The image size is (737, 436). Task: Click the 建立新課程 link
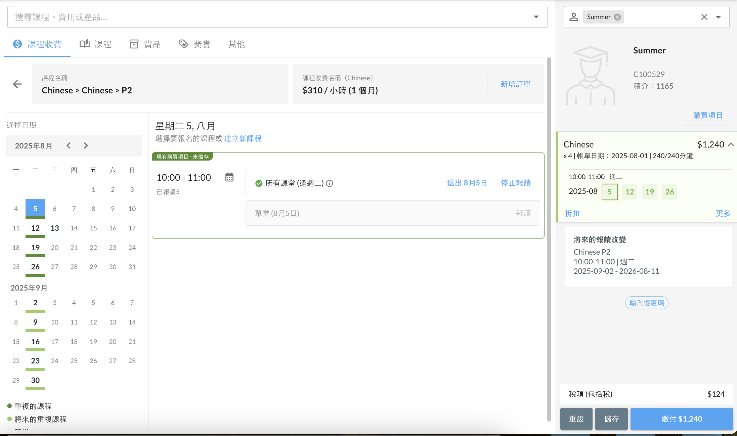[243, 138]
